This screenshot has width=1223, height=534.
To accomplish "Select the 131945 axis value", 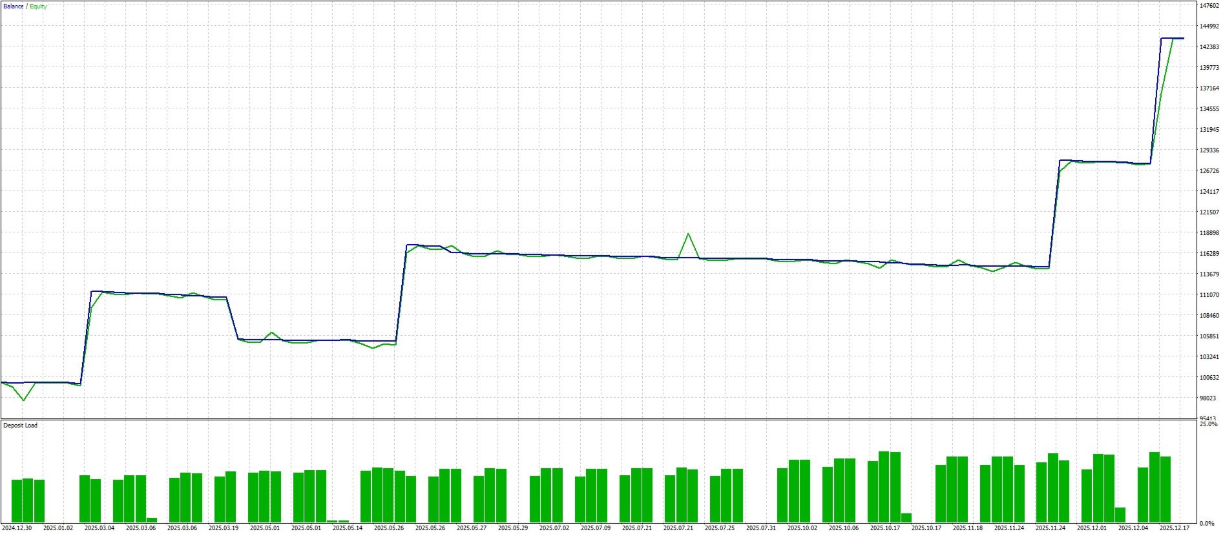I will [x=1209, y=130].
